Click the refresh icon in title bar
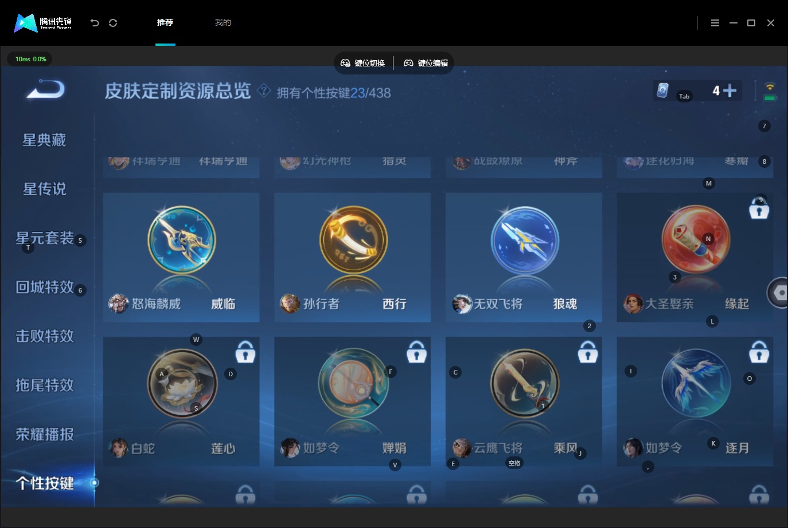 click(x=113, y=23)
